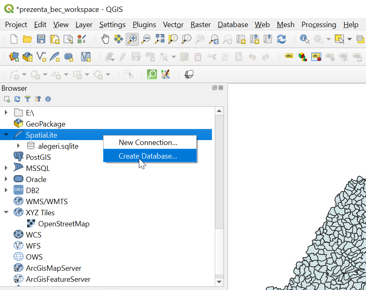366x290 pixels.
Task: Choose Create Database... from context menu
Action: (x=150, y=156)
